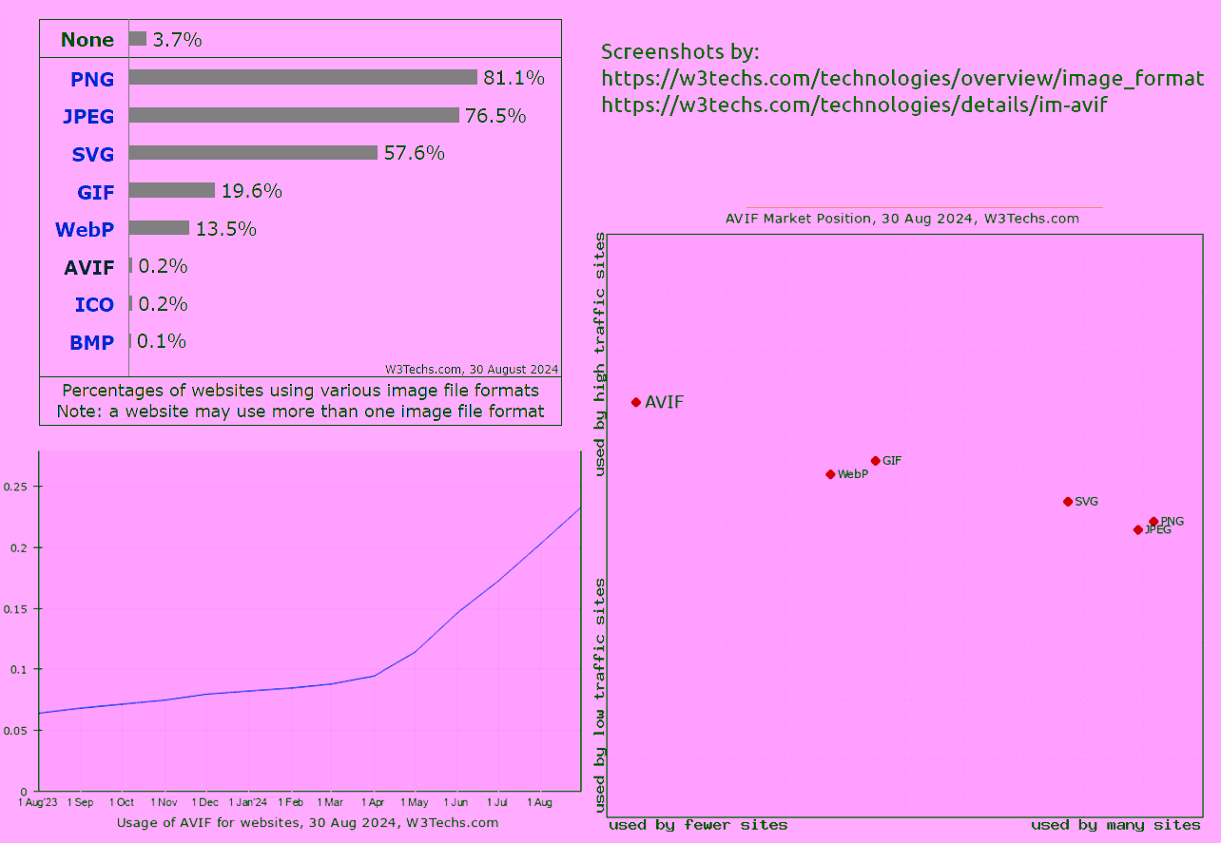
Task: Select the WebP format link
Action: pyautogui.click(x=85, y=230)
